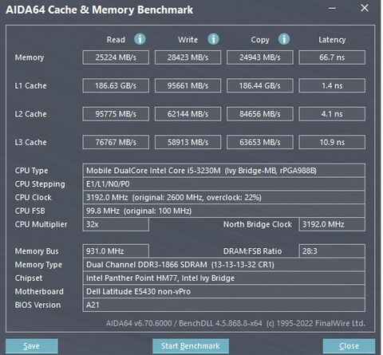
Task: Click the North Bridge Clock label
Action: point(258,224)
